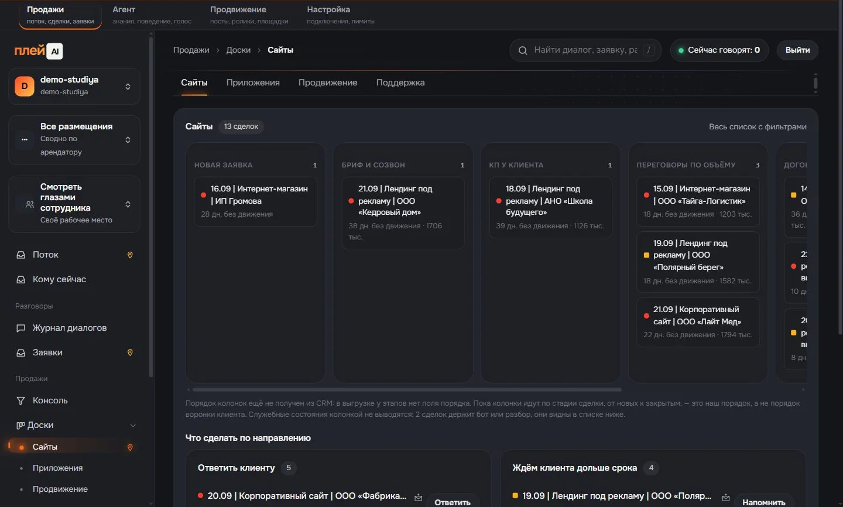Click the location pin next to Заявки
Screen dimensions: 843x507
(130, 353)
